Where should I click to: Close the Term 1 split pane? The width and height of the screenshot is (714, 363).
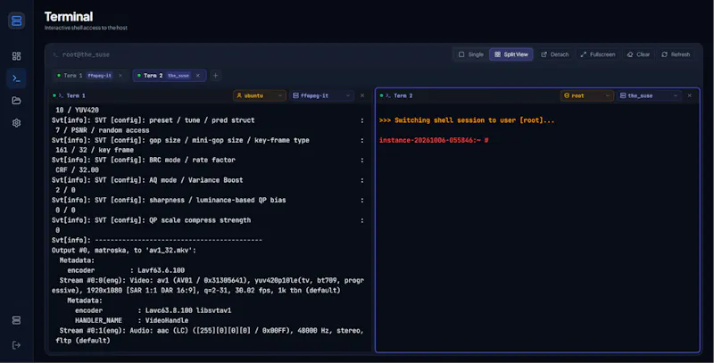tap(362, 95)
